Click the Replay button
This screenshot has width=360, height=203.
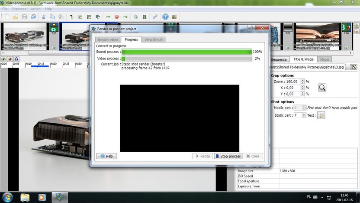pos(203,156)
